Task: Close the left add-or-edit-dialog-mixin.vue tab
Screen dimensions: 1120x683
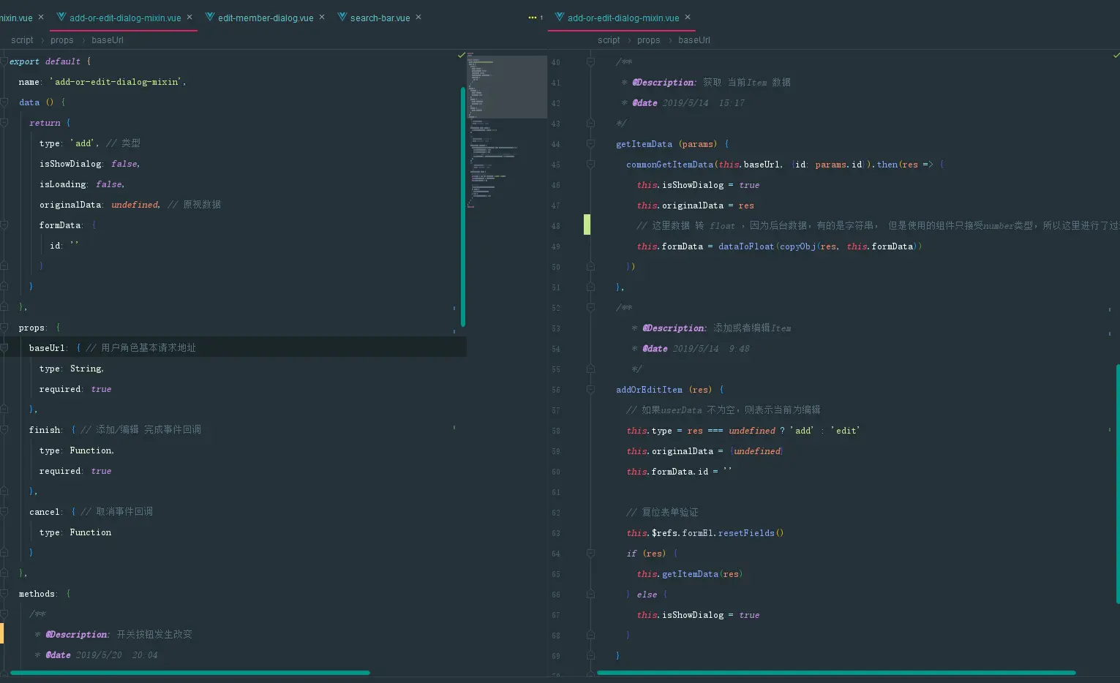Action: pyautogui.click(x=189, y=17)
